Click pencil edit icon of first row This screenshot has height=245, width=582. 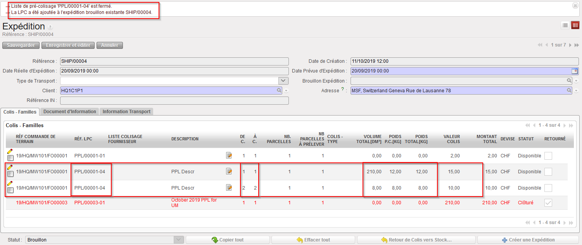click(10, 151)
